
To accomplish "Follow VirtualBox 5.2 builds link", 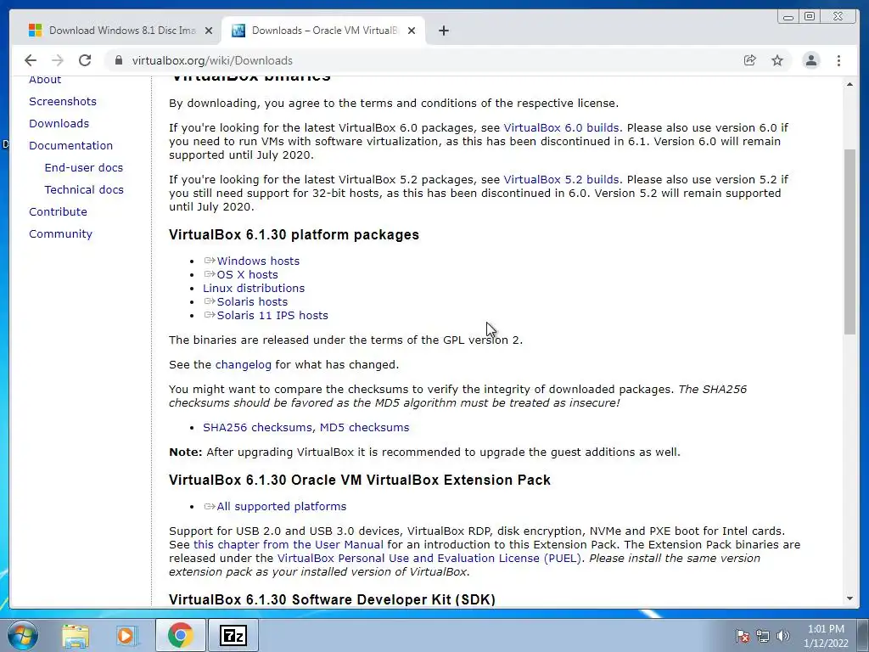I will click(x=561, y=180).
